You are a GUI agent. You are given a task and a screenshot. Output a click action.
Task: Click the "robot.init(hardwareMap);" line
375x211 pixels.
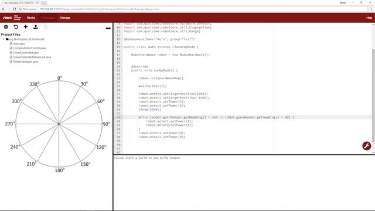(x=161, y=78)
